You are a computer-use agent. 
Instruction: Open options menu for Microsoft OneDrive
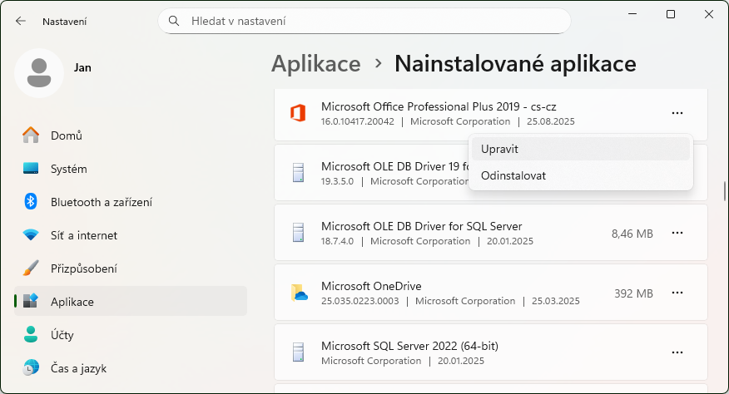click(677, 293)
